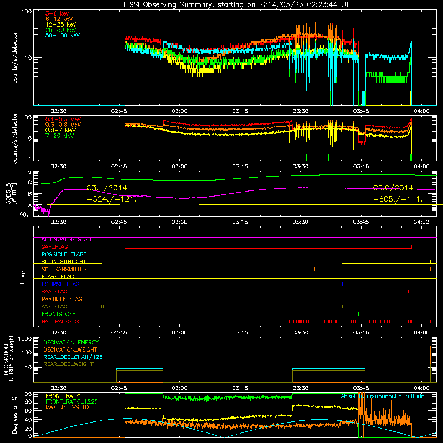Click the HESSI Observing Summary title text
443x443 pixels.
(x=234, y=5)
